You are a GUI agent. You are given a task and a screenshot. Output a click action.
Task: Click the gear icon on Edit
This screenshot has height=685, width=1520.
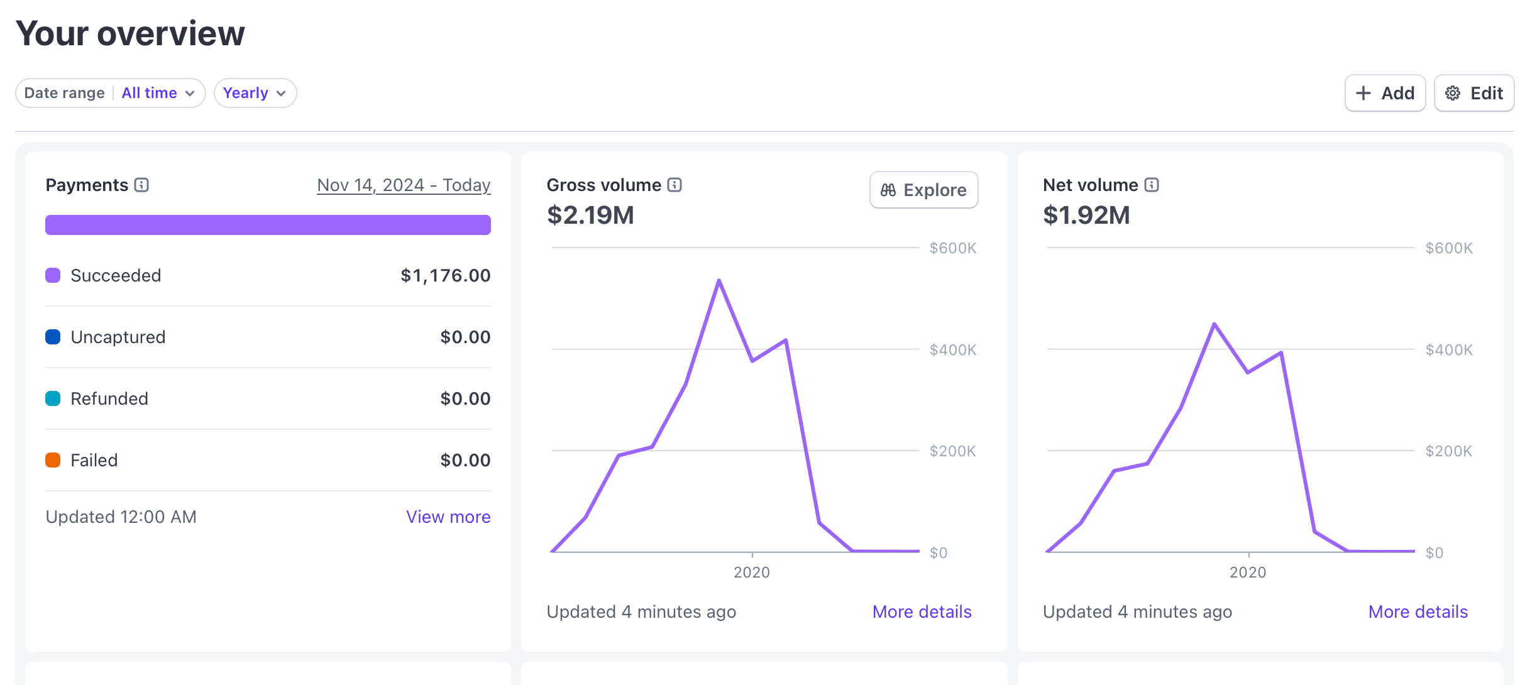point(1453,93)
